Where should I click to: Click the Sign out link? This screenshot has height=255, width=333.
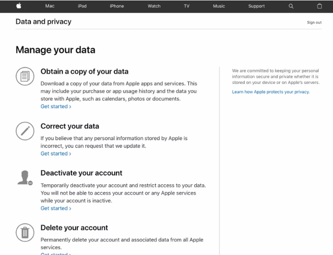pos(314,22)
